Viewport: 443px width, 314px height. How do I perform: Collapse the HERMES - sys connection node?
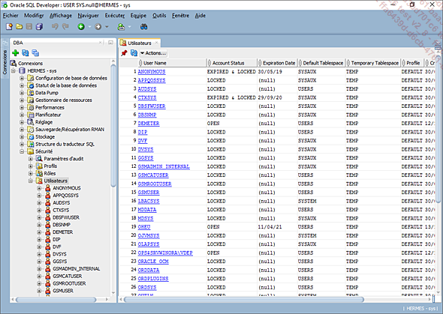coord(14,70)
